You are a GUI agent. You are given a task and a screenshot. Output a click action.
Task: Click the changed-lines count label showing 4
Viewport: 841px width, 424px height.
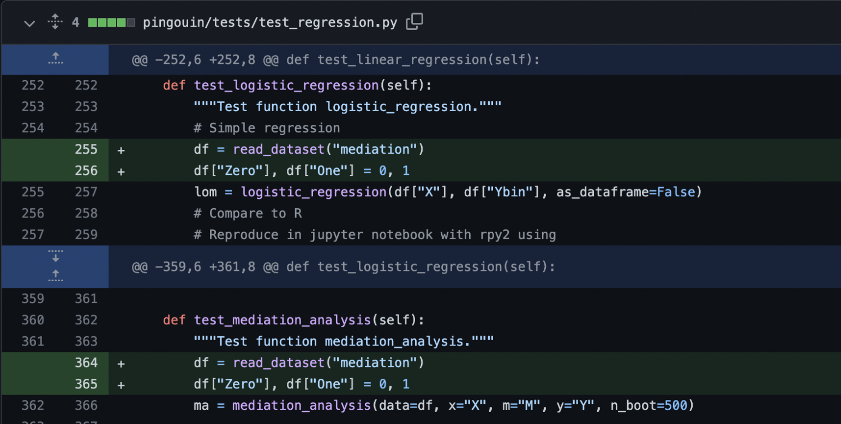[x=75, y=22]
